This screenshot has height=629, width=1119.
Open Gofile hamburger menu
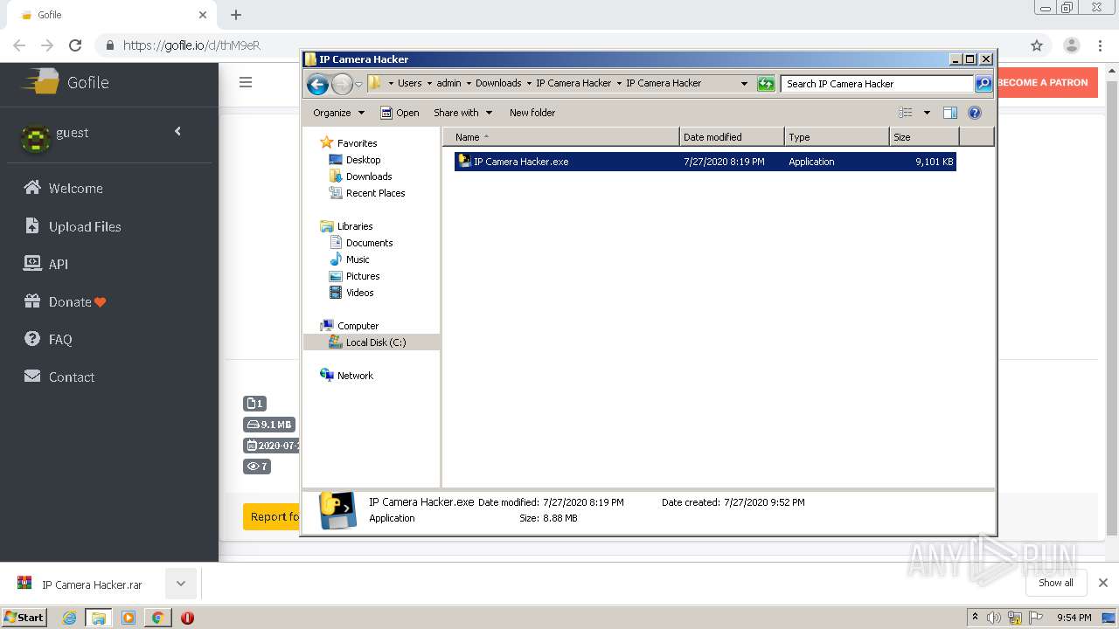click(x=246, y=82)
